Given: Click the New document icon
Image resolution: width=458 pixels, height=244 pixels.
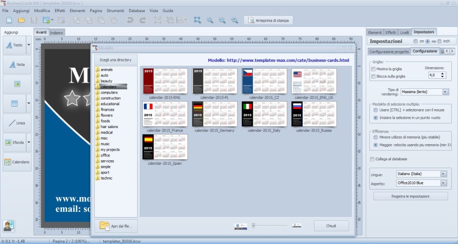Looking at the screenshot, I should click(x=9, y=20).
